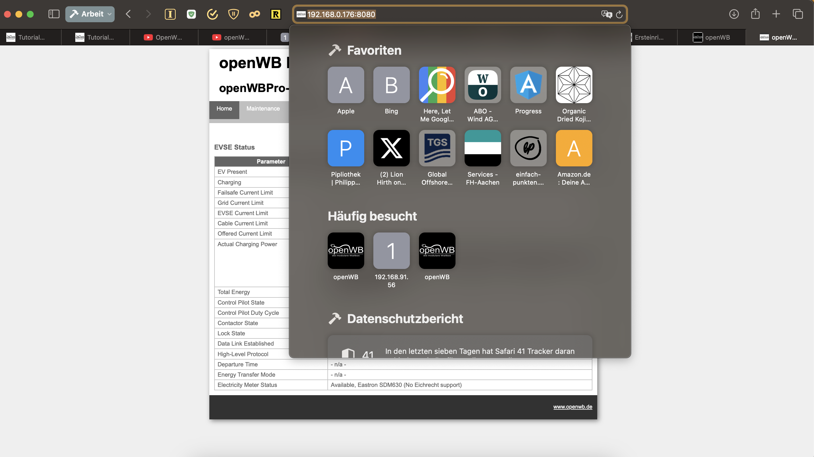Viewport: 814px width, 457px height.
Task: Click the green shield extension icon
Action: (x=191, y=14)
